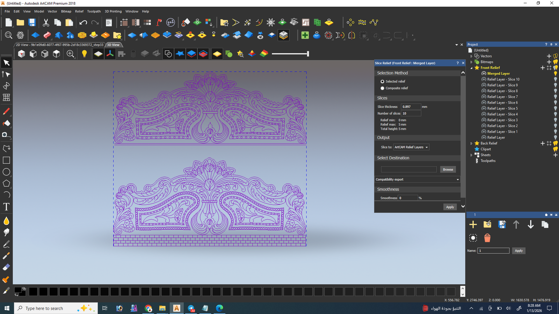559x314 pixels.
Task: Select the Create Rectangle tool
Action: [x=6, y=160]
